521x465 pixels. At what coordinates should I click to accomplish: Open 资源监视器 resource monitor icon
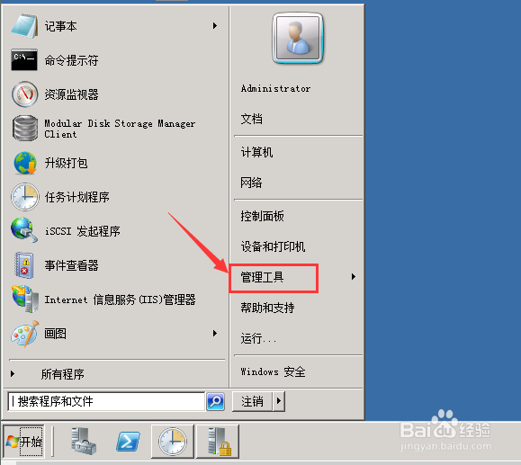[x=24, y=94]
